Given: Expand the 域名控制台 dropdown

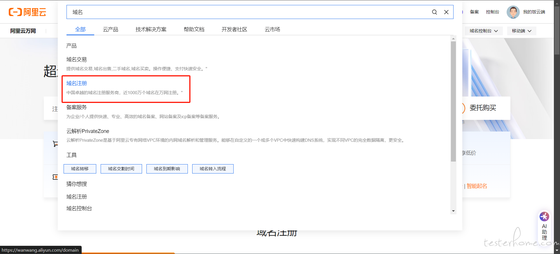Looking at the screenshot, I should coord(484,31).
